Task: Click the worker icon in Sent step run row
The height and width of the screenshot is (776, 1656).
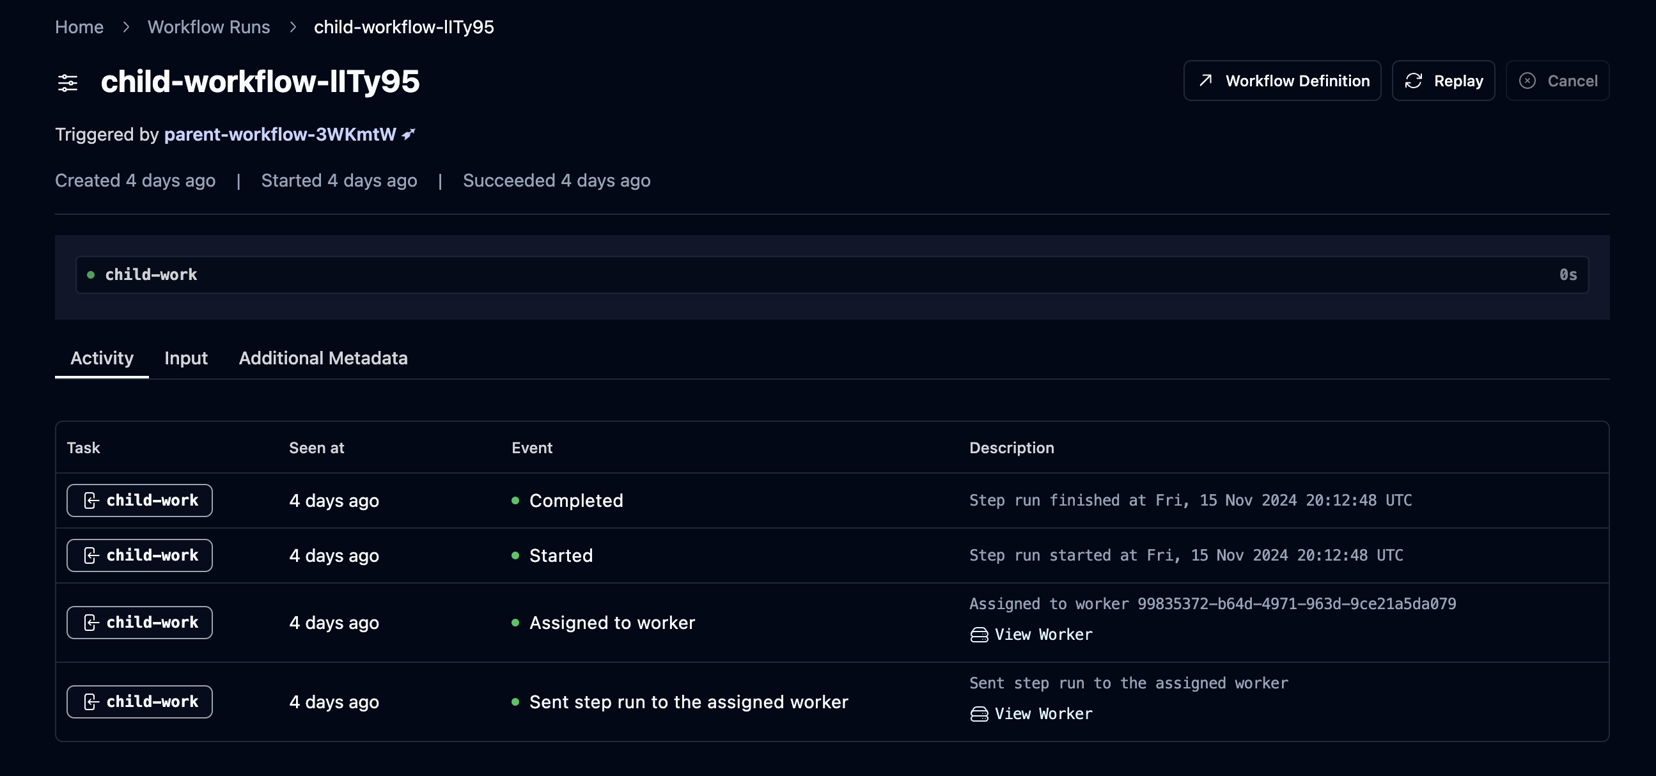Action: 978,713
